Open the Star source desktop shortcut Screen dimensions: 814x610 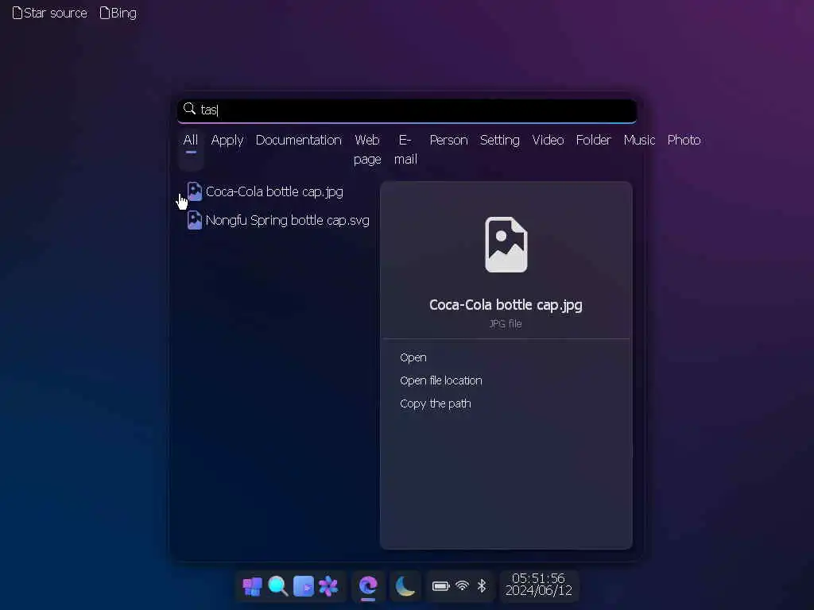(x=50, y=13)
